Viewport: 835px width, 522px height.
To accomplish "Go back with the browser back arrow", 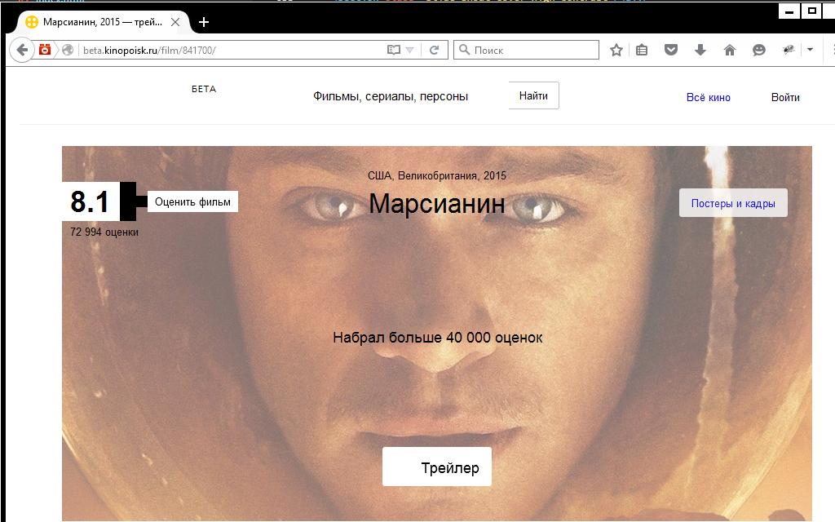I will 22,50.
